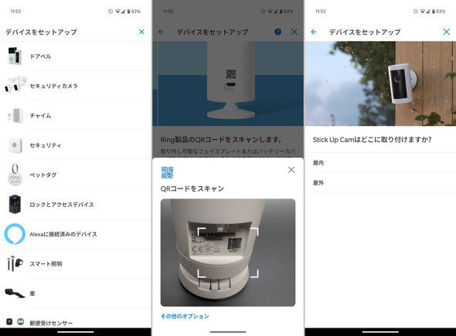Open the セキュリティカメラ category label
This screenshot has height=336, width=456.
click(x=54, y=86)
